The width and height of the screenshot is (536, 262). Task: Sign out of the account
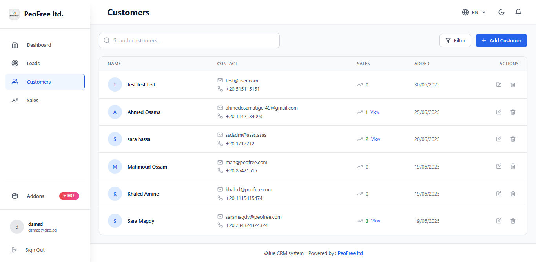click(35, 250)
